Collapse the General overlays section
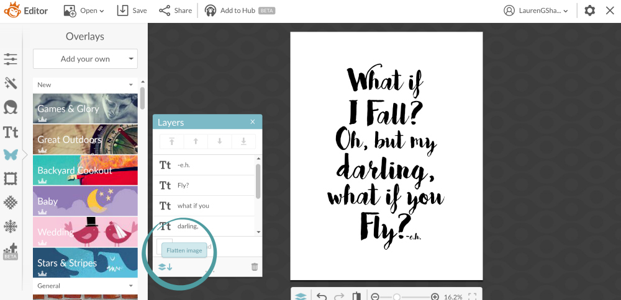 pos(85,285)
